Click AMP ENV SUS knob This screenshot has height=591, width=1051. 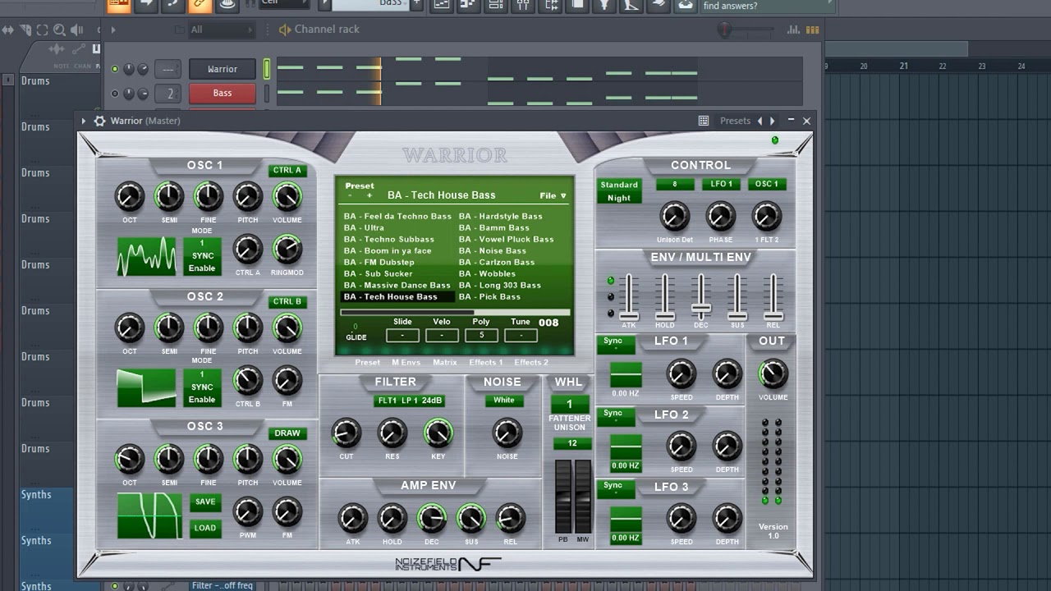[470, 519]
